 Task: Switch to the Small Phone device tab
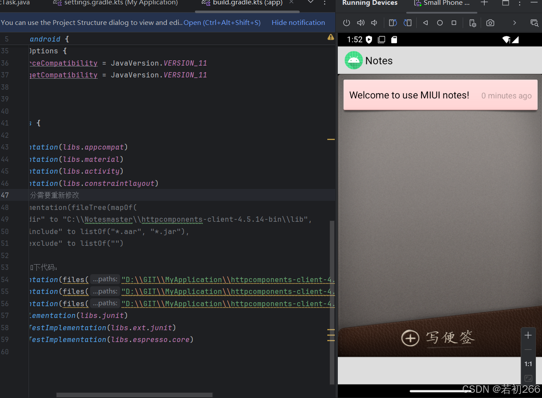coord(442,3)
